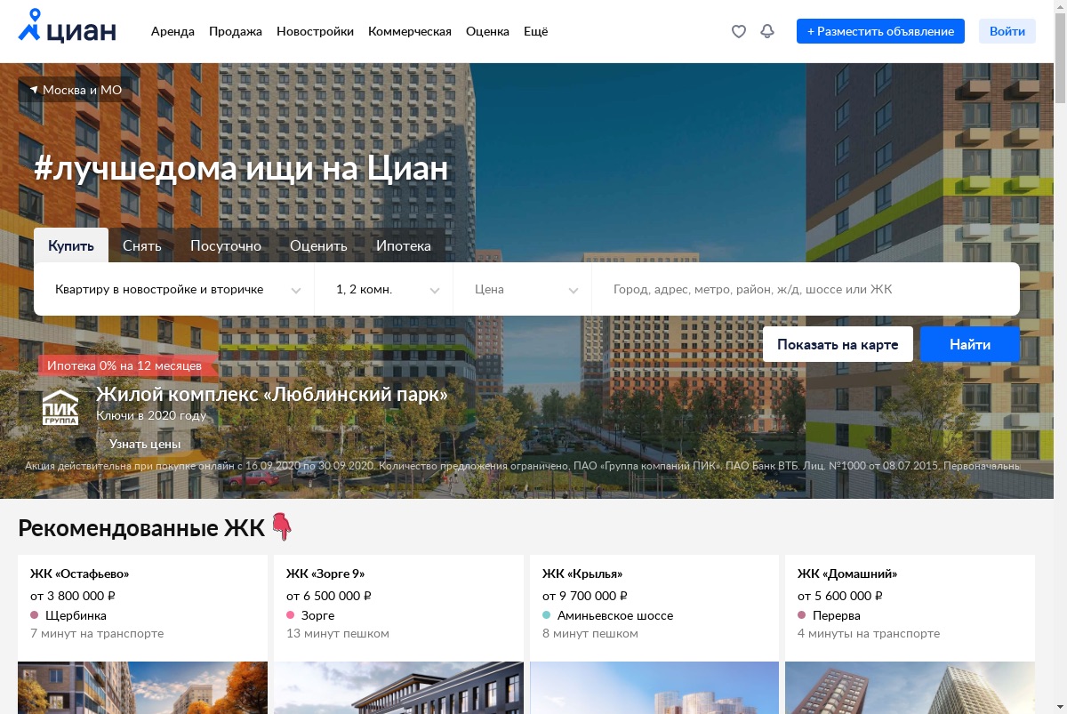Click ПИК Группа logo
Screen dimensions: 1067x714
click(60, 407)
